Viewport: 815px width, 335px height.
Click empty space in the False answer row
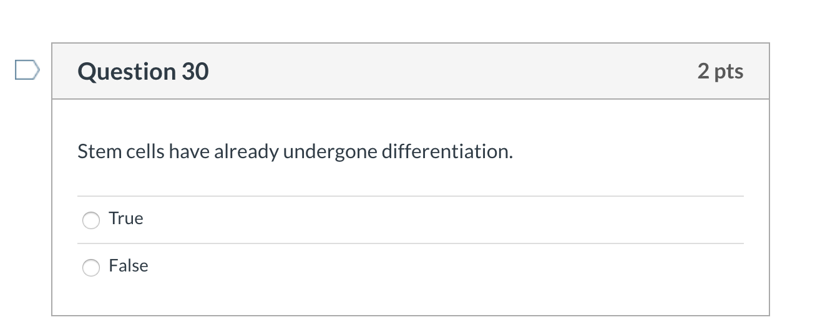[x=437, y=267]
